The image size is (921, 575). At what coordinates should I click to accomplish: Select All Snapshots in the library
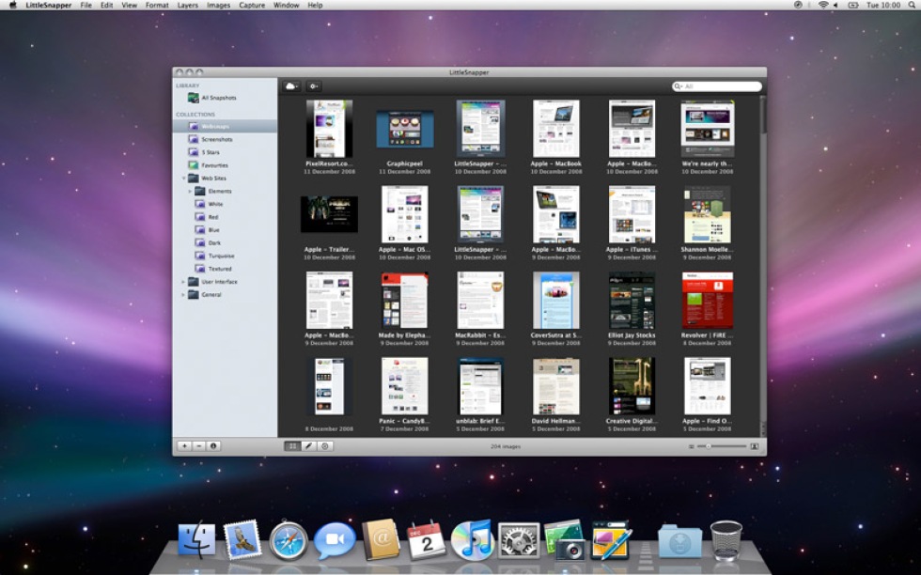coord(225,98)
